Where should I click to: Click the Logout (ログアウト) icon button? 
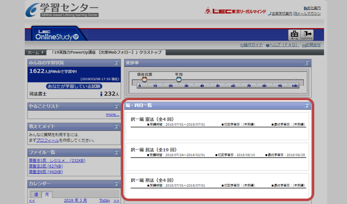(x=307, y=35)
